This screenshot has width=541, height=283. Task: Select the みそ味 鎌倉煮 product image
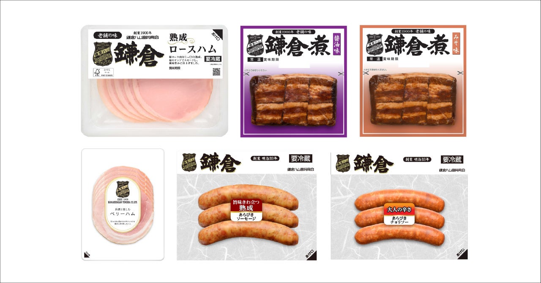coord(413,81)
